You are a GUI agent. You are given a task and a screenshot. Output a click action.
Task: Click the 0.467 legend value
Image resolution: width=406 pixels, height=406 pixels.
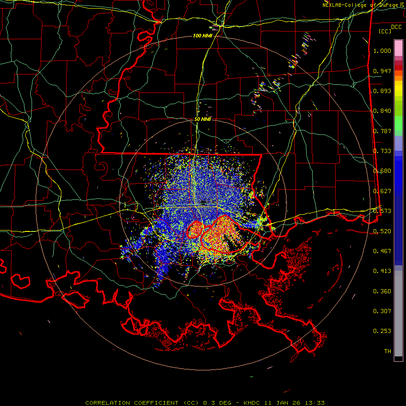(x=382, y=251)
